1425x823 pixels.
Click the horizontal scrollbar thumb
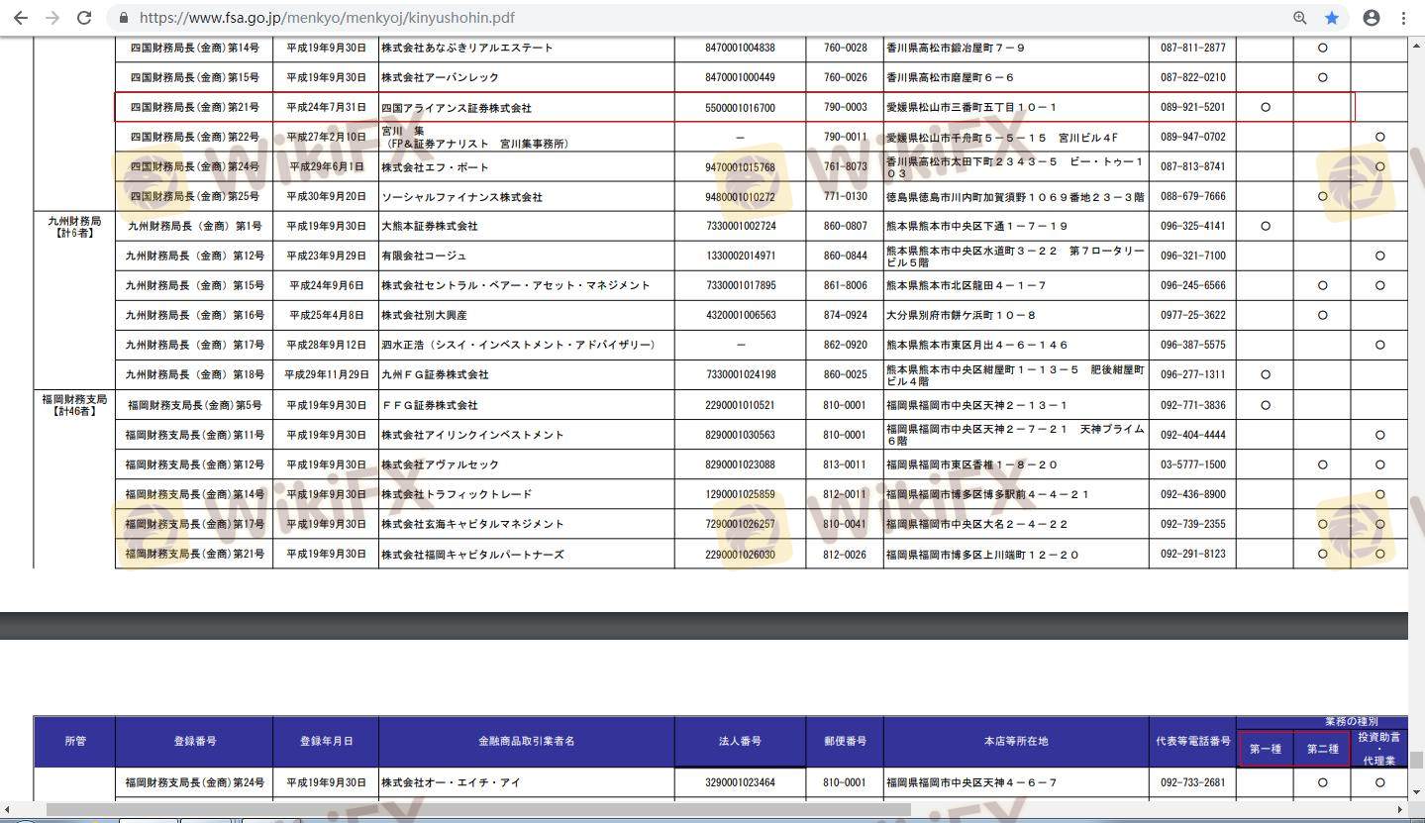pos(475,809)
